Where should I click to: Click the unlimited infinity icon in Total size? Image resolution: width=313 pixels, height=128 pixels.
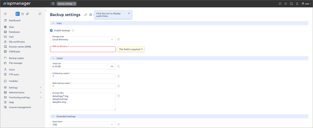pos(112,67)
